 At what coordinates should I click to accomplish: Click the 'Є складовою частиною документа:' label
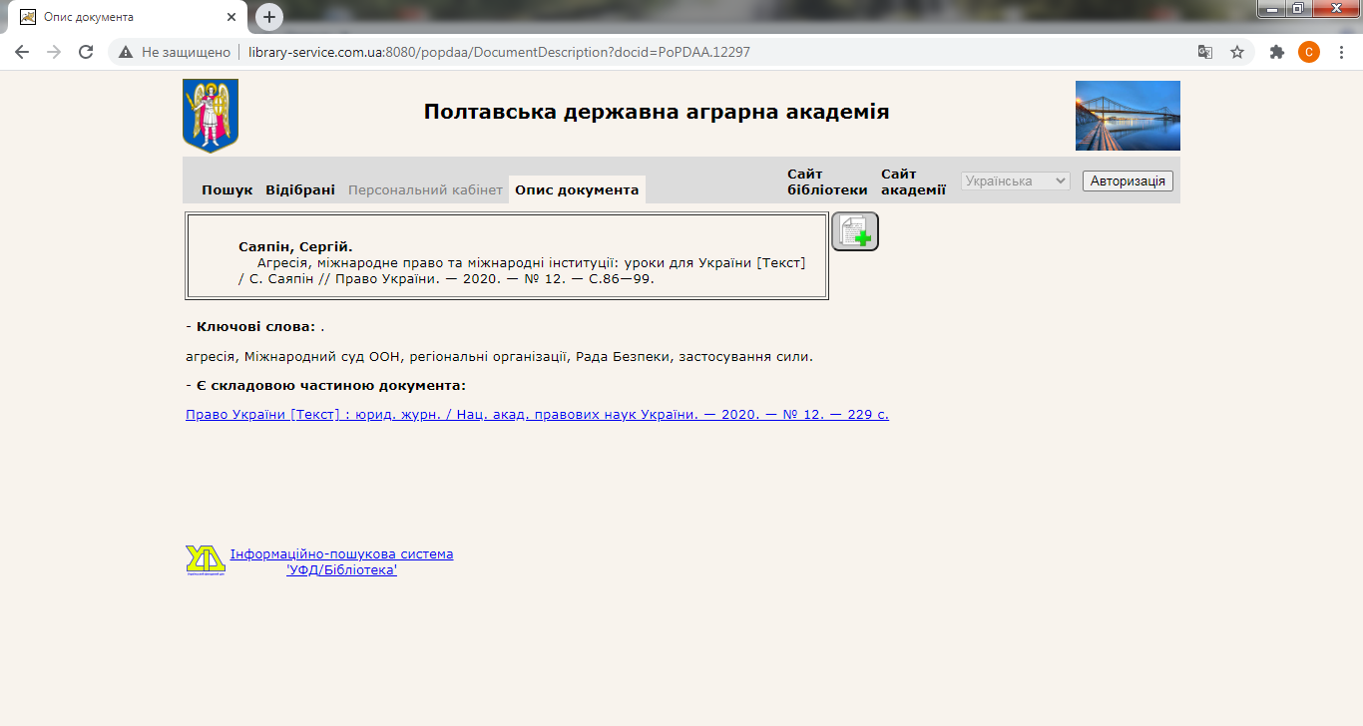(x=331, y=385)
